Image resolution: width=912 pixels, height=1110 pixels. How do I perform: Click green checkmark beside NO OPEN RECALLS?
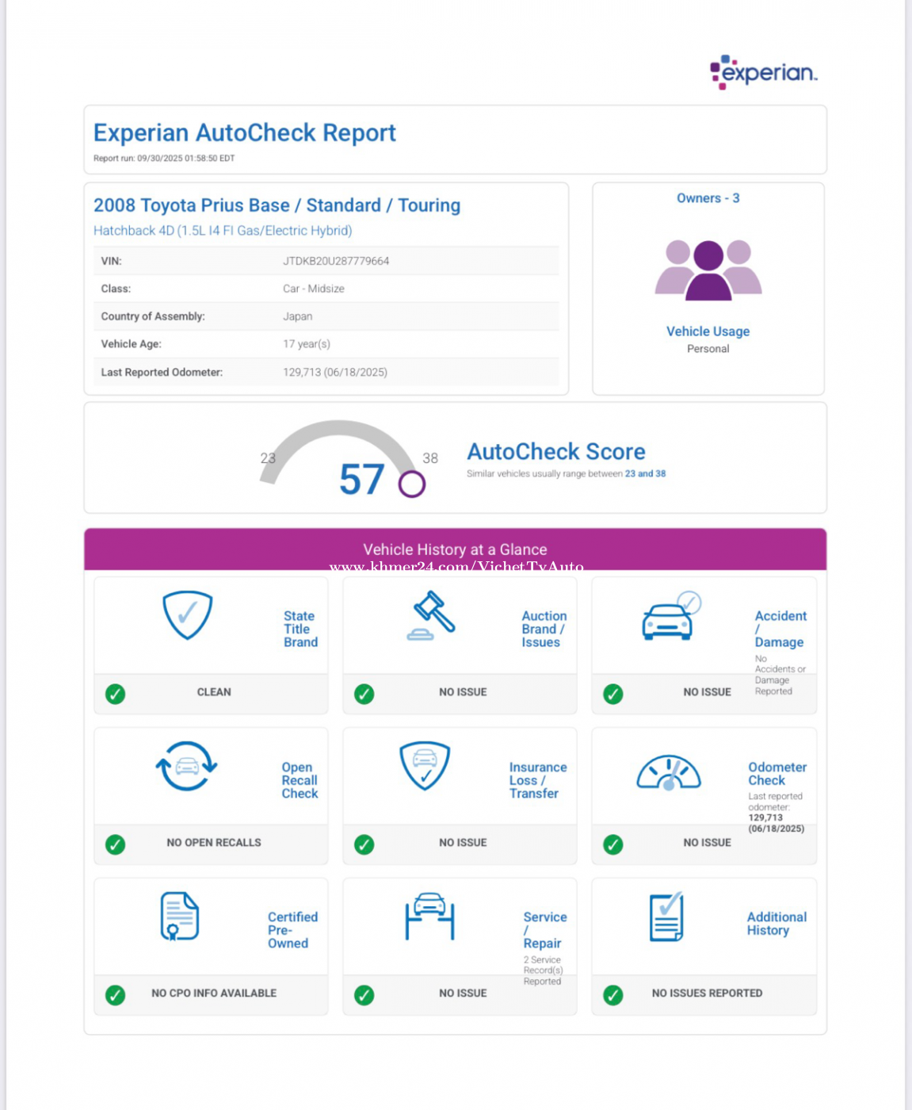coord(116,844)
